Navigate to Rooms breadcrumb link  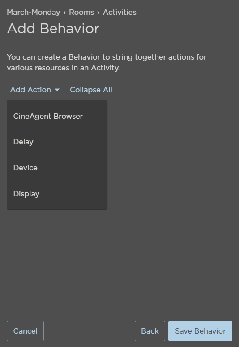[x=81, y=12]
